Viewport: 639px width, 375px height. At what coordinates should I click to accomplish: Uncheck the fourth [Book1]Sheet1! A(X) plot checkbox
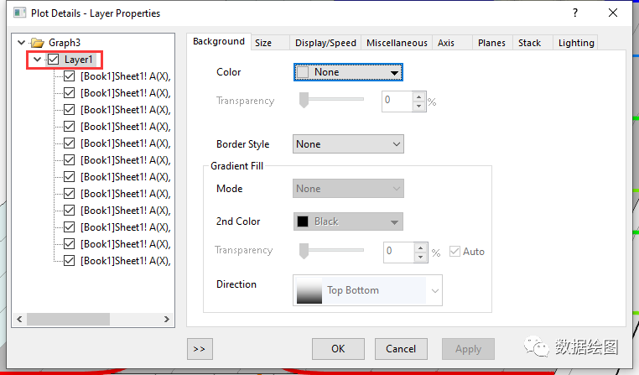(70, 127)
